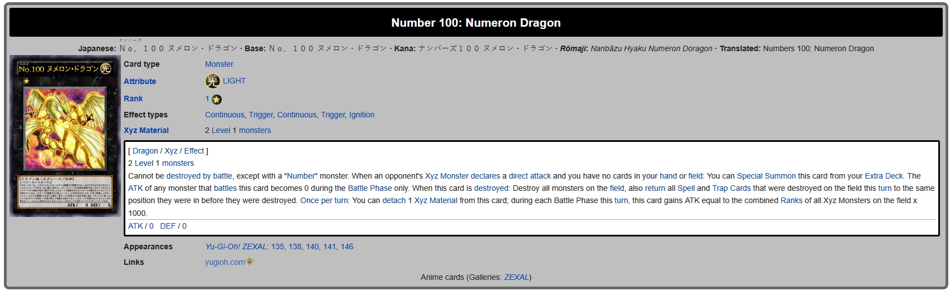Open the Effect type link in brackets
The height and width of the screenshot is (291, 951).
pos(194,151)
